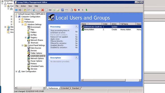Collapse the Control Panel Settings node

tap(22, 45)
